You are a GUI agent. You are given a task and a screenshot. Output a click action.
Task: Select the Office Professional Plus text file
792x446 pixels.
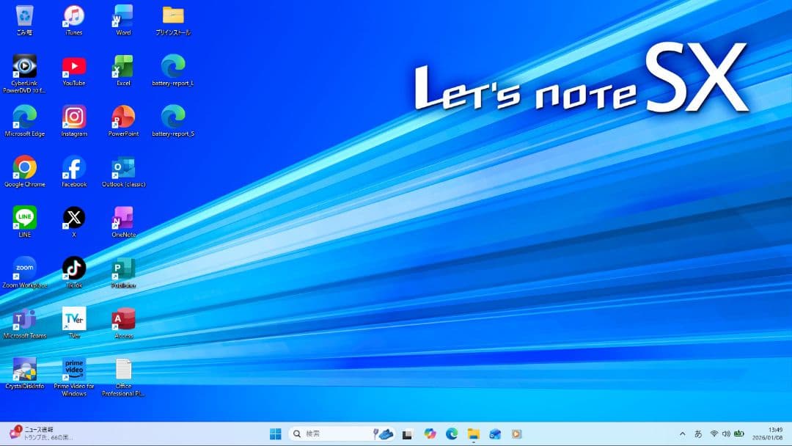pos(123,370)
